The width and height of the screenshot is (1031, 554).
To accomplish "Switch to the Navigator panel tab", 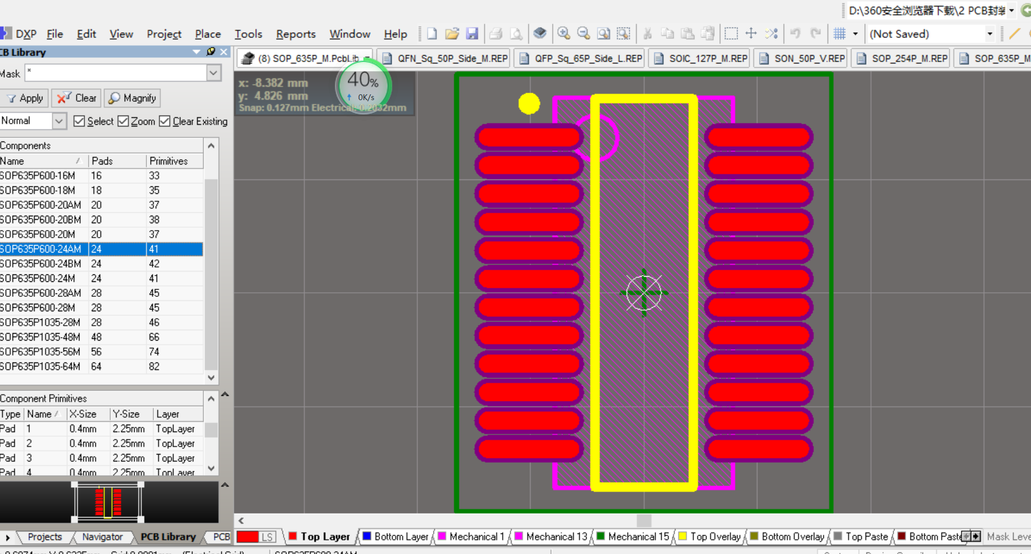I will coord(102,537).
